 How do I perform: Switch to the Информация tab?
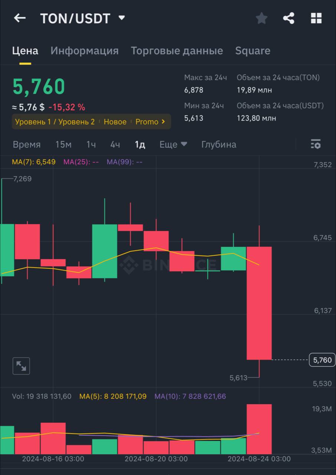click(85, 51)
